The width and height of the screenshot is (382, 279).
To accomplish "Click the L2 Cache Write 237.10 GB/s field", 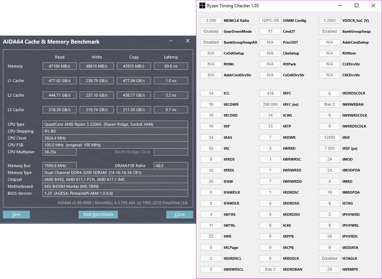I will click(97, 95).
